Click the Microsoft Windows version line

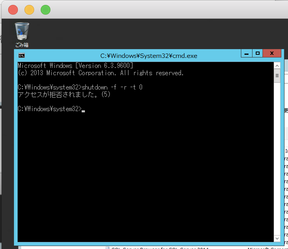(x=75, y=66)
